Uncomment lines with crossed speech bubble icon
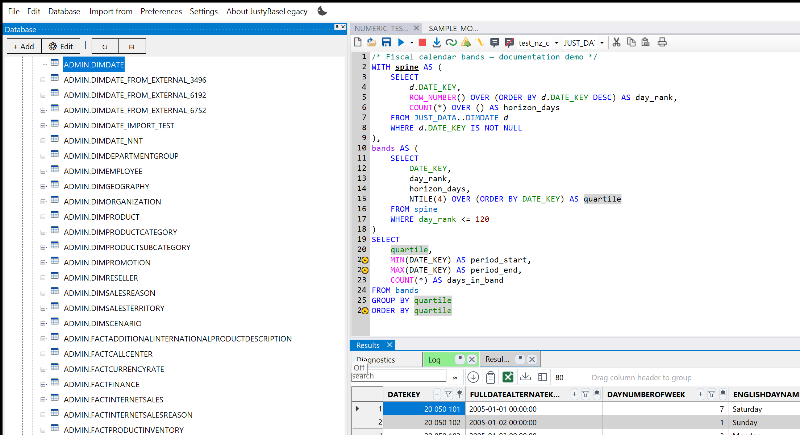This screenshot has height=435, width=800. (509, 42)
